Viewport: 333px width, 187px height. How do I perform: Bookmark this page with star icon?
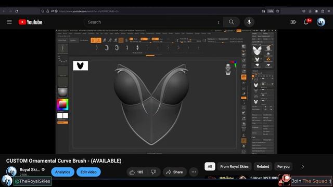pyautogui.click(x=277, y=11)
